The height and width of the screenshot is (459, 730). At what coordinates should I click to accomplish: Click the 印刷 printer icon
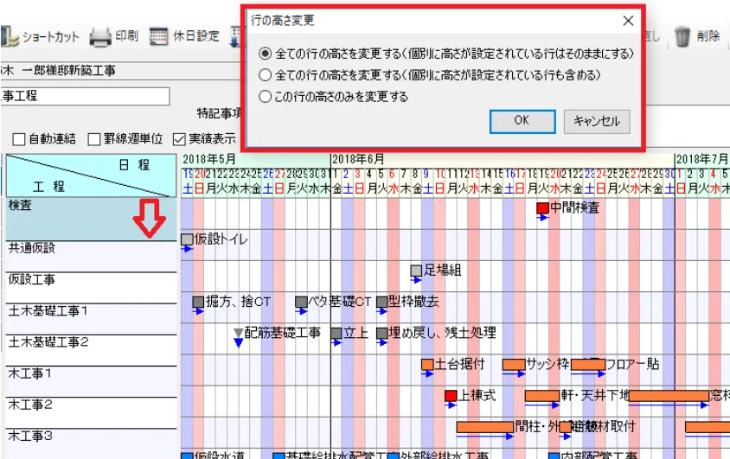click(x=100, y=37)
